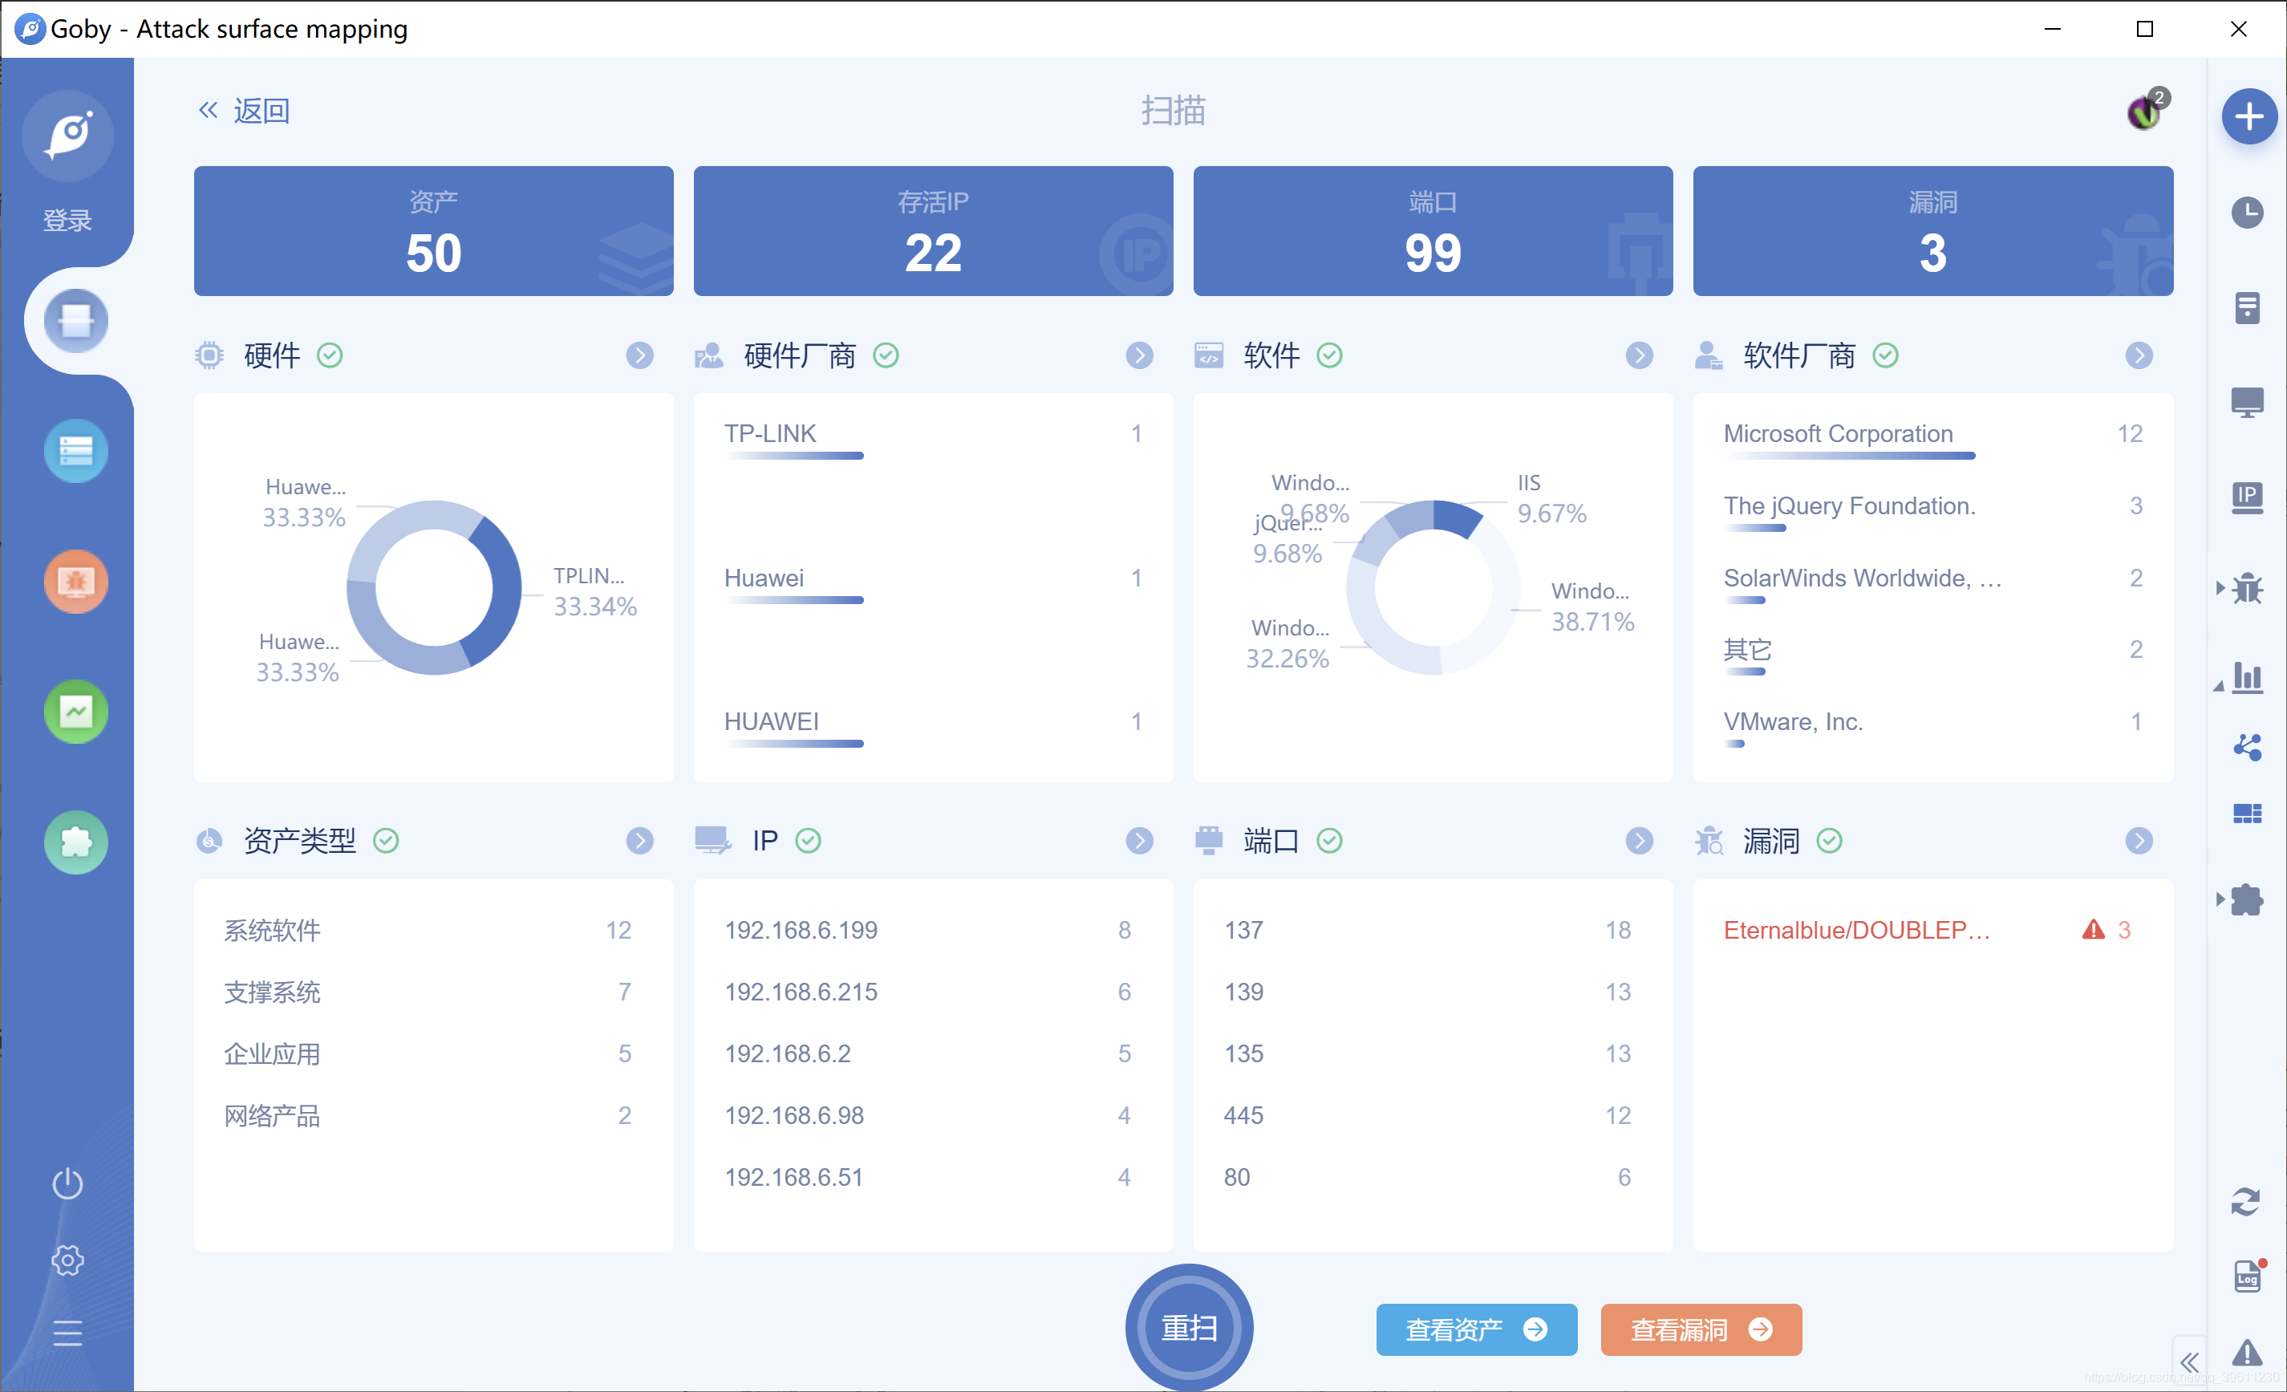The image size is (2287, 1392).
Task: Click the puzzle plugin icon in the right toolbar
Action: (x=2247, y=900)
